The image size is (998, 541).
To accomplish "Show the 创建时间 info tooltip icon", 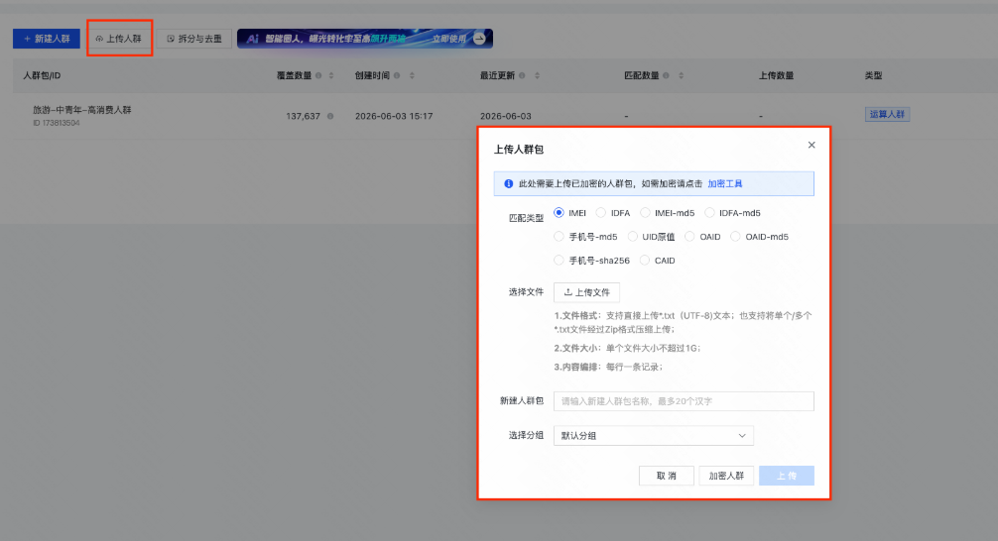I will click(x=397, y=75).
